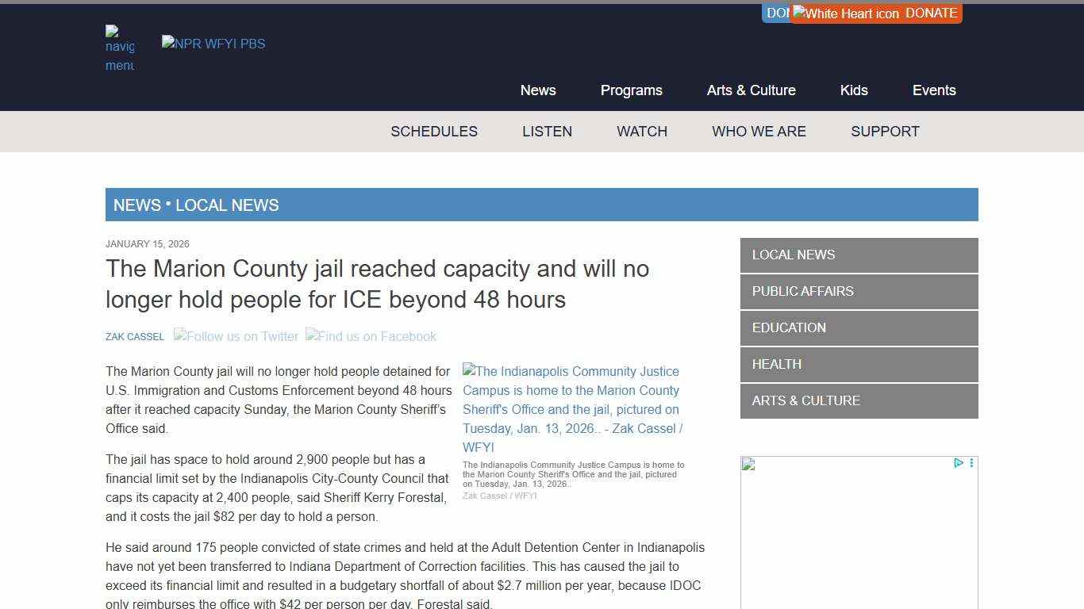Image resolution: width=1084 pixels, height=609 pixels.
Task: Switch to the LISTEN section
Action: pyautogui.click(x=547, y=132)
